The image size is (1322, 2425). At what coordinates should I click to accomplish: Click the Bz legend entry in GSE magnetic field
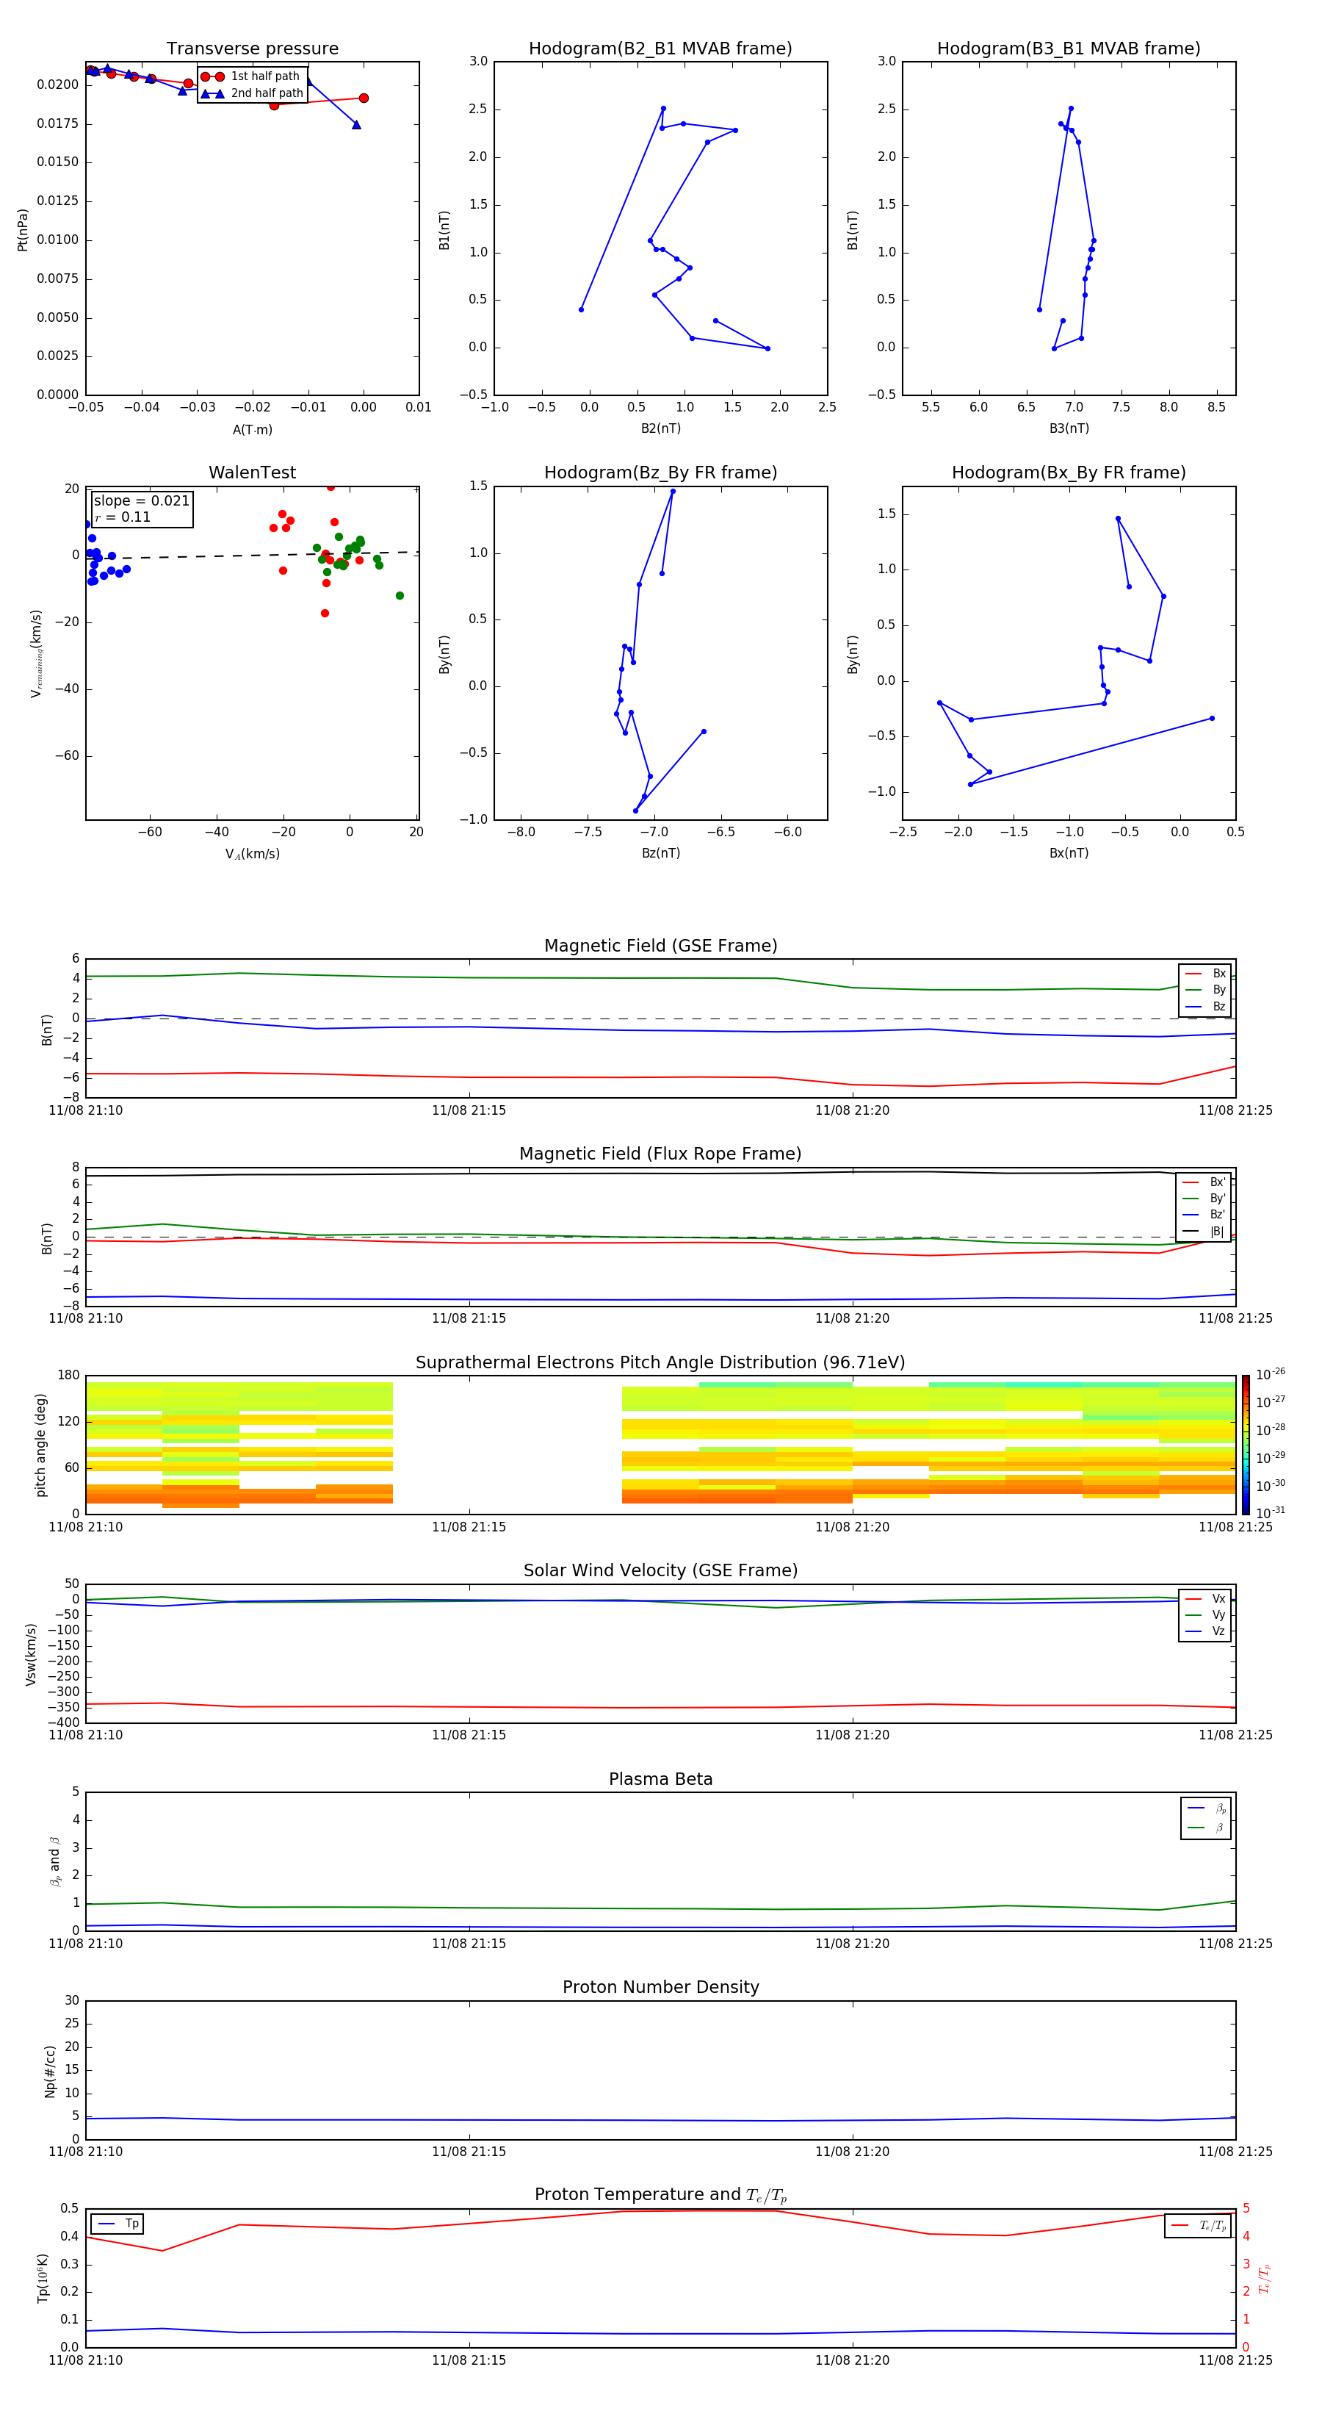(1205, 1006)
